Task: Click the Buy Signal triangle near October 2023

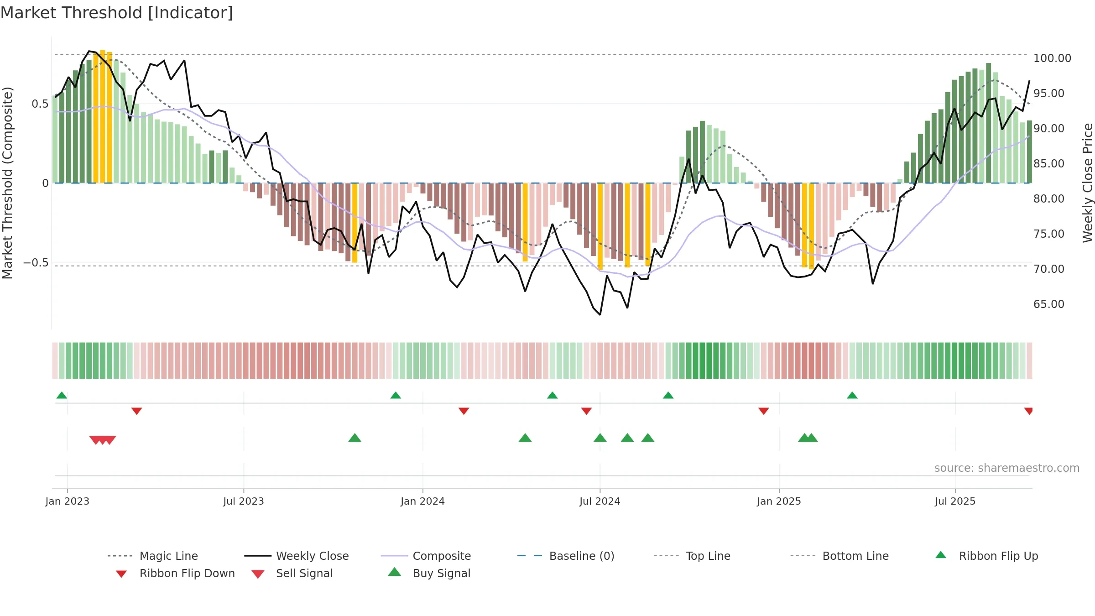Action: pos(355,438)
